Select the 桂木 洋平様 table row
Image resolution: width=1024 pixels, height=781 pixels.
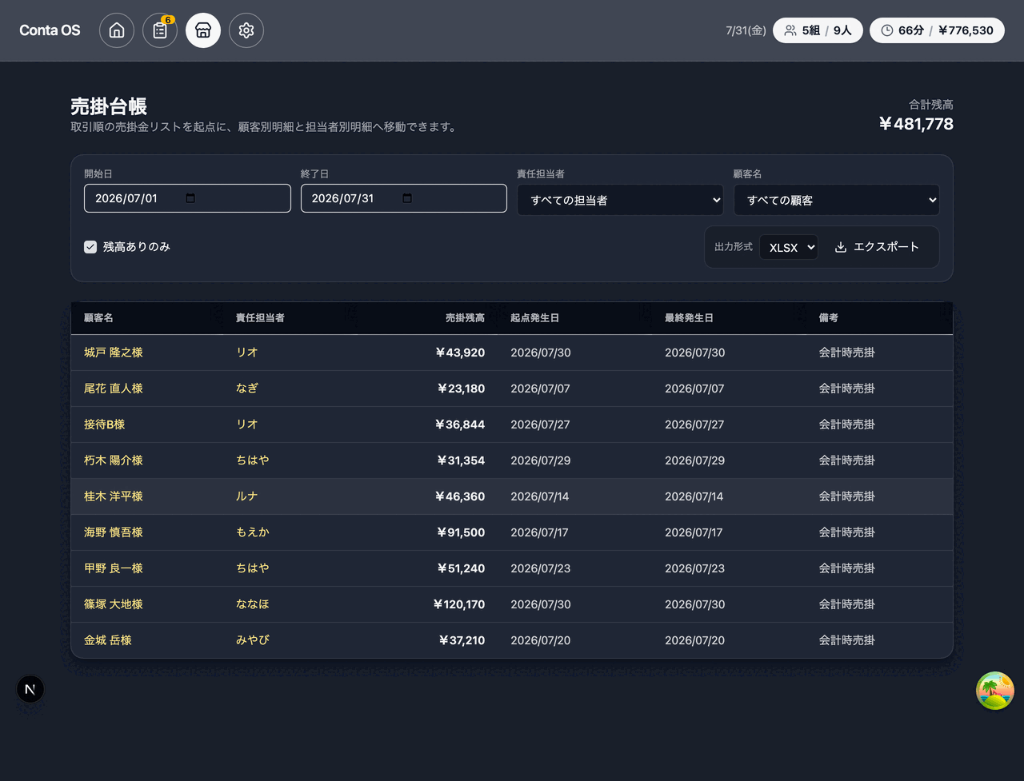coord(512,496)
